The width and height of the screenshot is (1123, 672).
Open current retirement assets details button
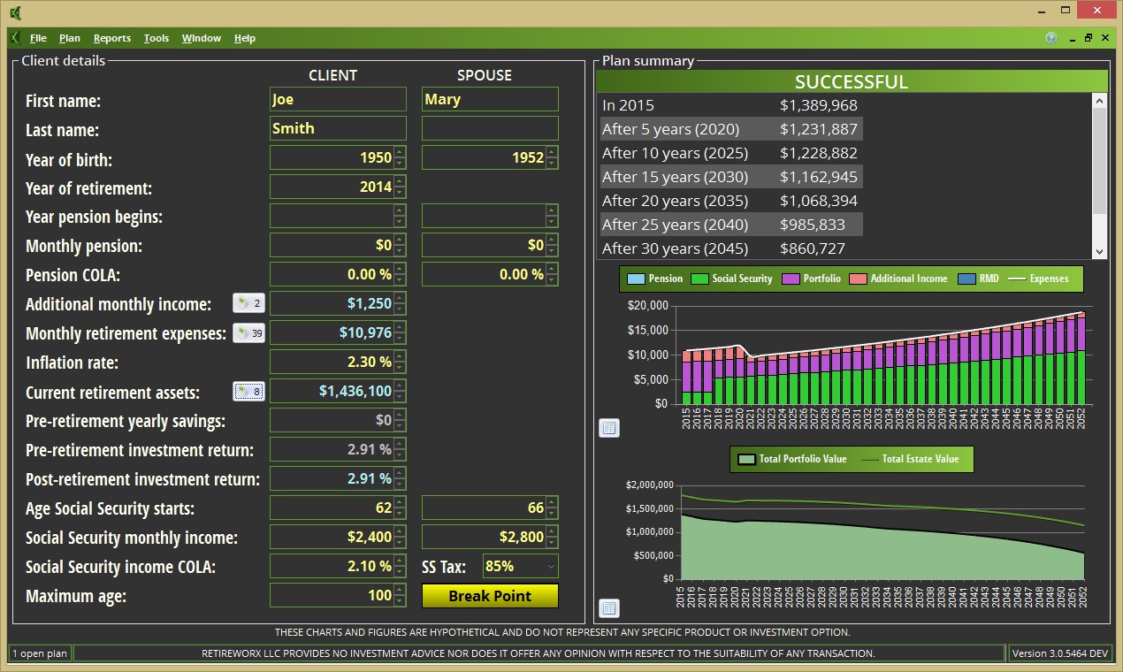248,391
